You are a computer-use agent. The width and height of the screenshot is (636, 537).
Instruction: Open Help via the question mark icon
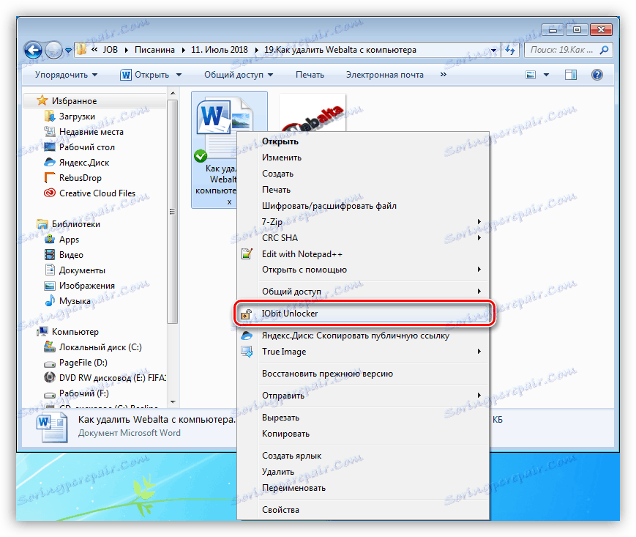point(597,75)
